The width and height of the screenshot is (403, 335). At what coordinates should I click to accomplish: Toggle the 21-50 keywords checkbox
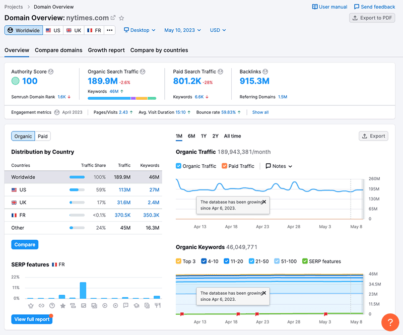pyautogui.click(x=251, y=261)
